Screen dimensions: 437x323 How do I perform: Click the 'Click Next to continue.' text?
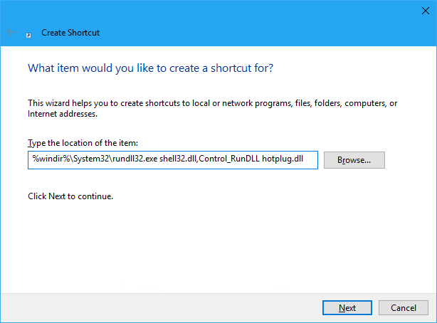pos(70,196)
